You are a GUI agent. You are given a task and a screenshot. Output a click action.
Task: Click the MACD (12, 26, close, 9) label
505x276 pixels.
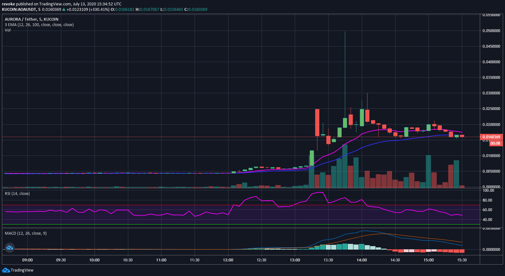(26, 233)
